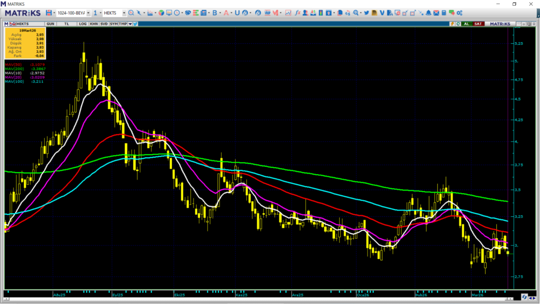
Task: Click the Twitter icon in chart header
Action: click(x=136, y=24)
